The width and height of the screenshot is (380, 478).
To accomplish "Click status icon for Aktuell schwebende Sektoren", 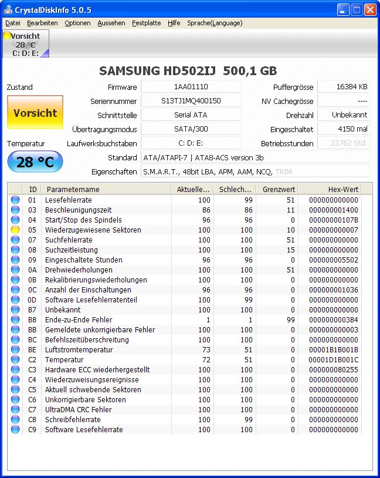I will tap(15, 389).
